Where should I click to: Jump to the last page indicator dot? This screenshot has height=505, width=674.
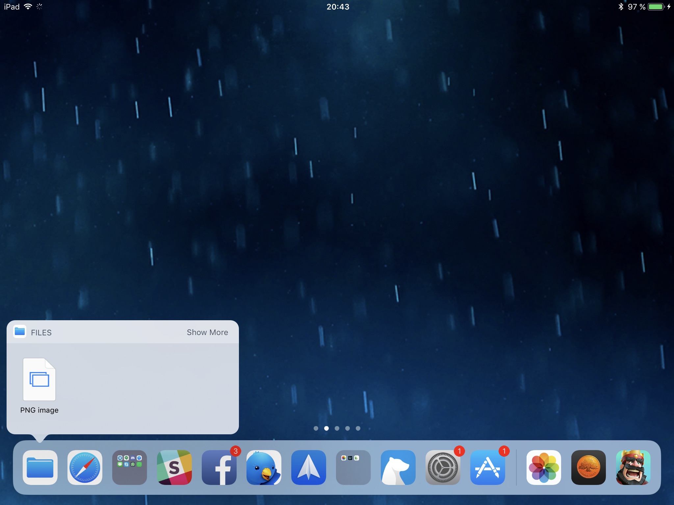tap(358, 428)
